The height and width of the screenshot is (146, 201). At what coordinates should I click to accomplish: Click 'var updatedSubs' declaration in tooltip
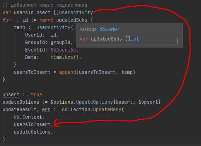point(109,39)
